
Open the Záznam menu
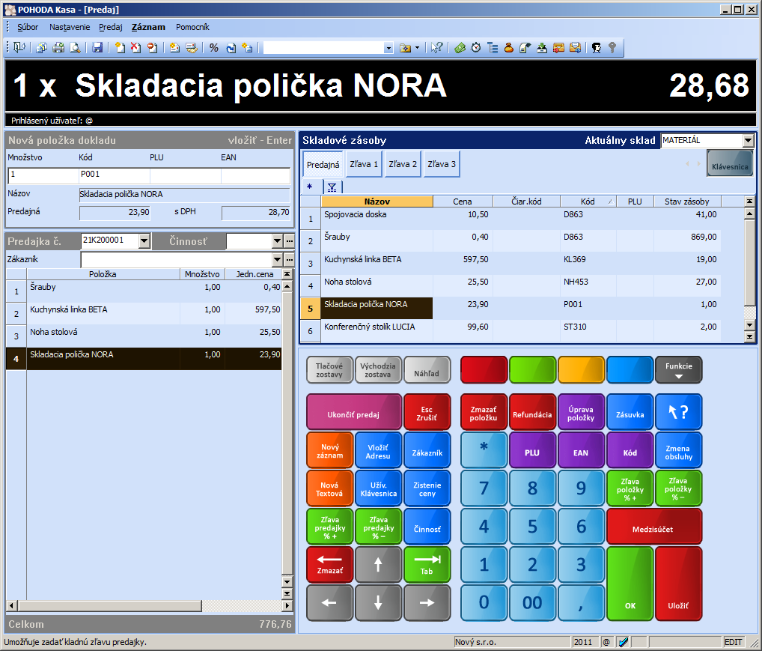coord(148,27)
